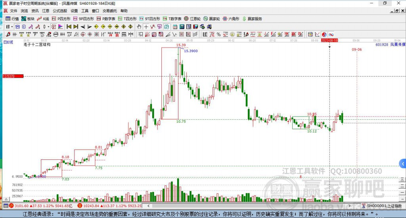Open the 9T四方形 tool
406x218 pixels.
click(149, 19)
